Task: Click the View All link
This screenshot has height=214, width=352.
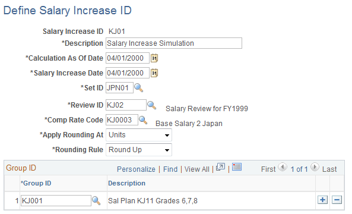Action: point(196,169)
